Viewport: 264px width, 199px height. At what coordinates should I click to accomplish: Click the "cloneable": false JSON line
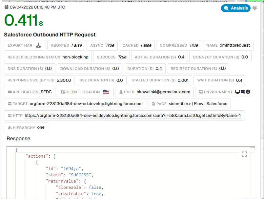point(80,188)
